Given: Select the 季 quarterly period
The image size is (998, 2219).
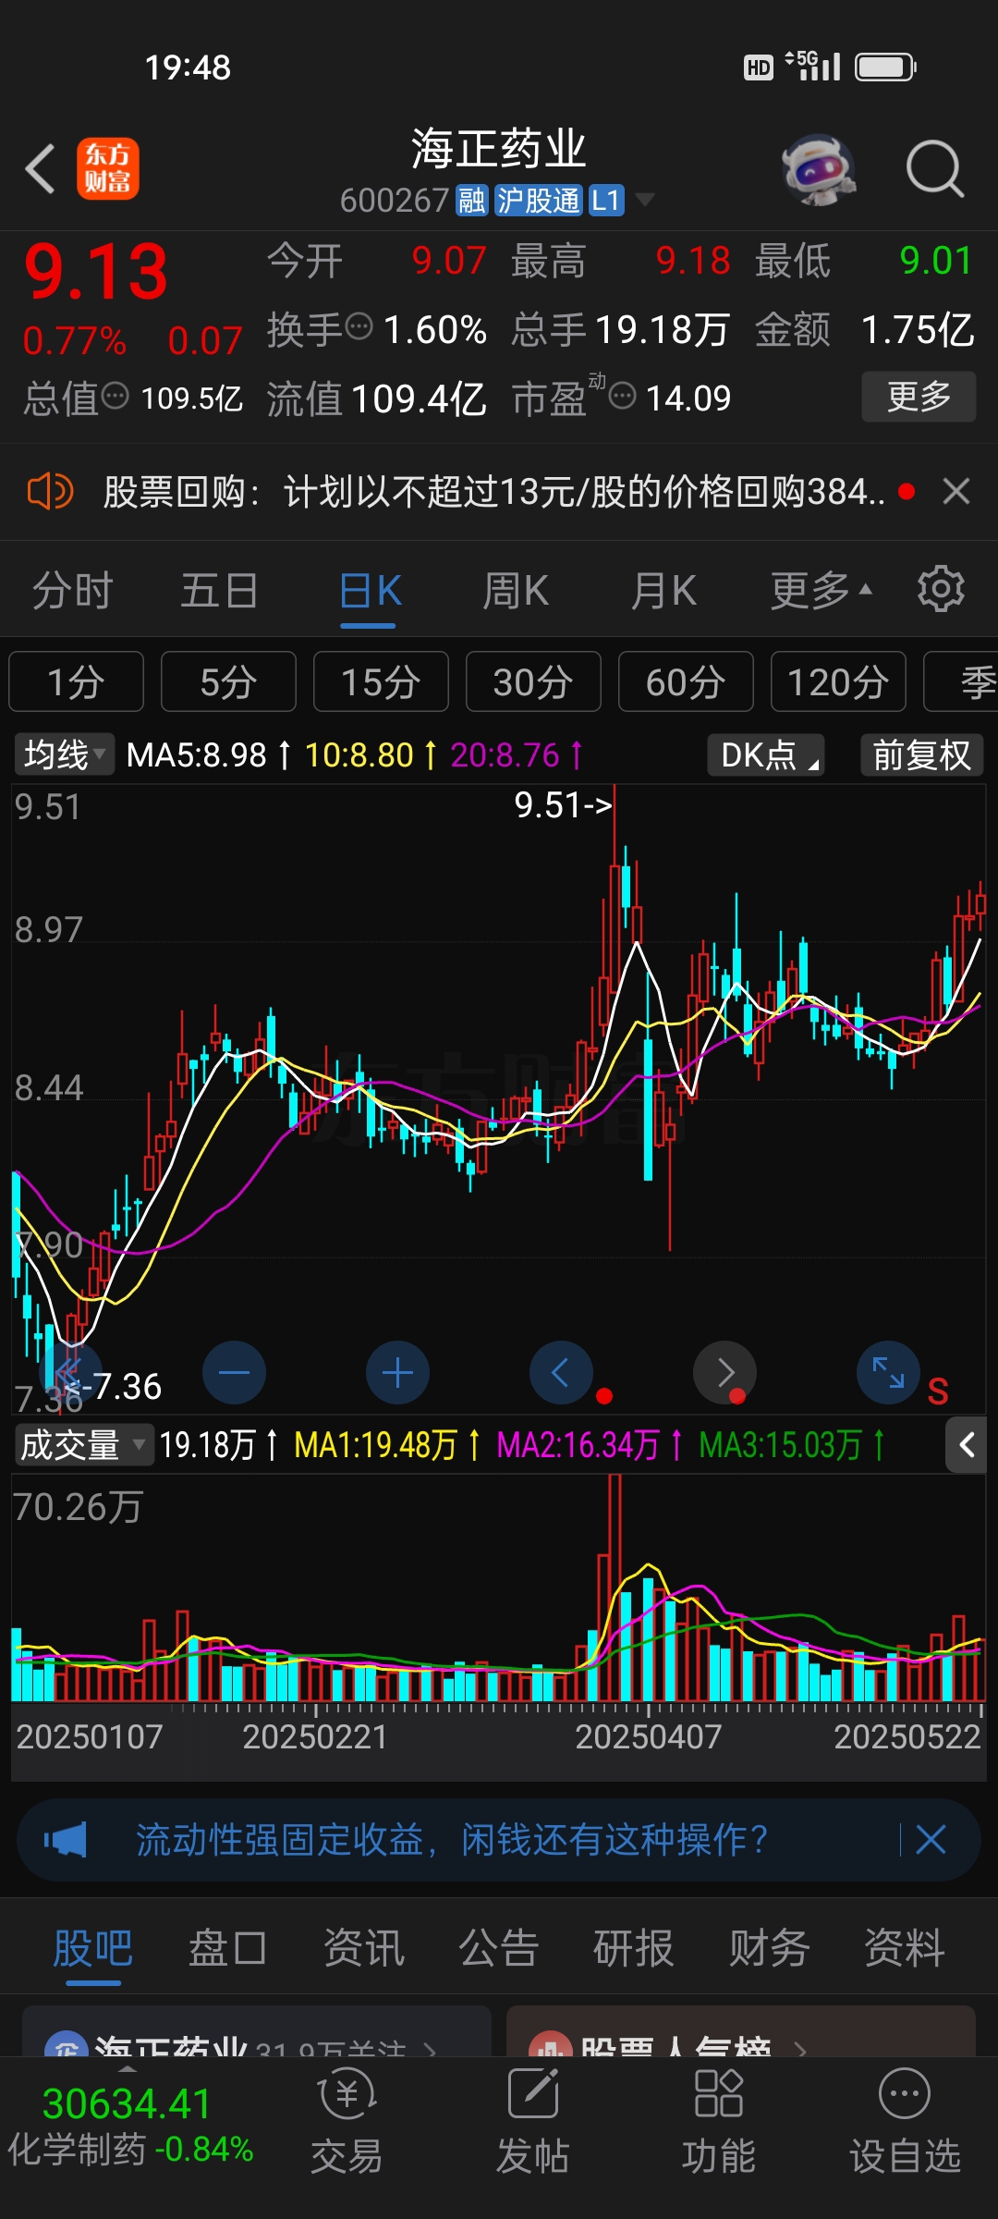Looking at the screenshot, I should click(x=961, y=682).
